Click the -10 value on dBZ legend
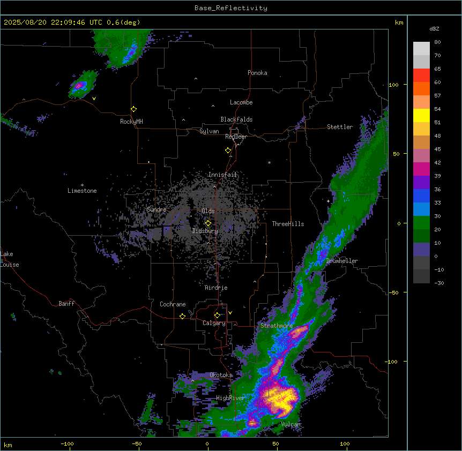The image size is (462, 451). 439,269
